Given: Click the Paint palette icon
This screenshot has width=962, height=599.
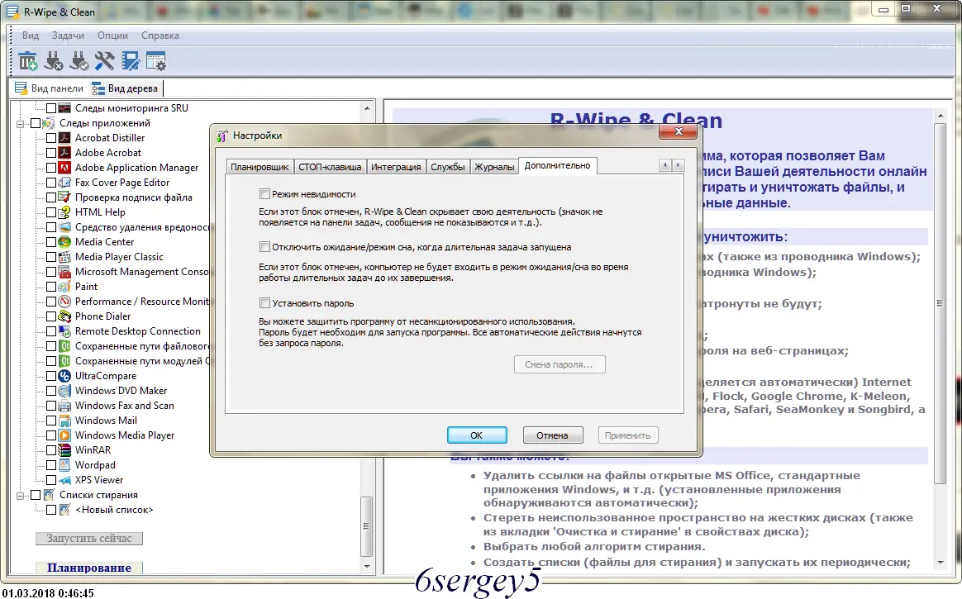Looking at the screenshot, I should [64, 287].
